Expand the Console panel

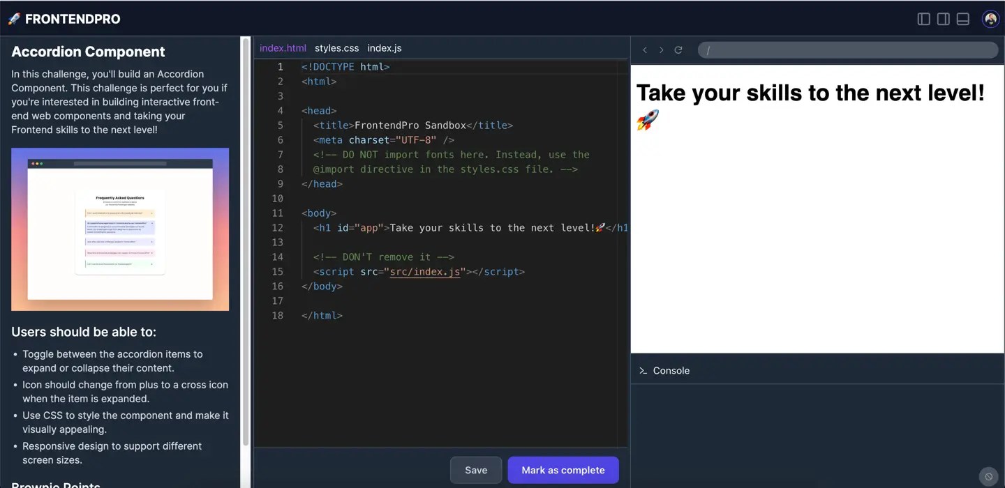pyautogui.click(x=672, y=370)
